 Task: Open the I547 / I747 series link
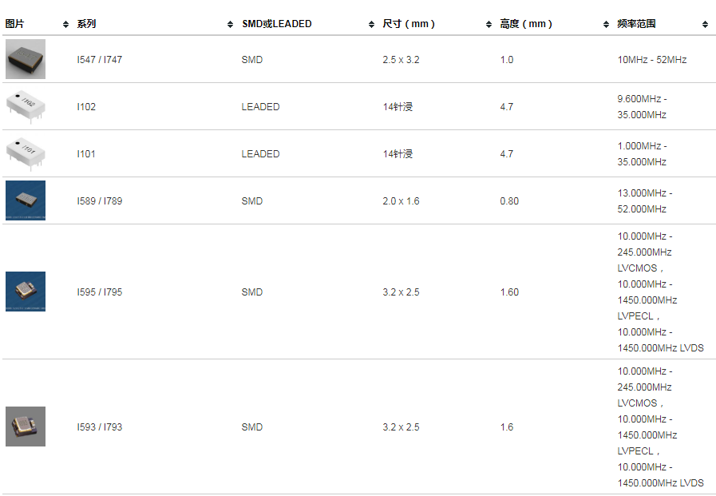[x=100, y=60]
